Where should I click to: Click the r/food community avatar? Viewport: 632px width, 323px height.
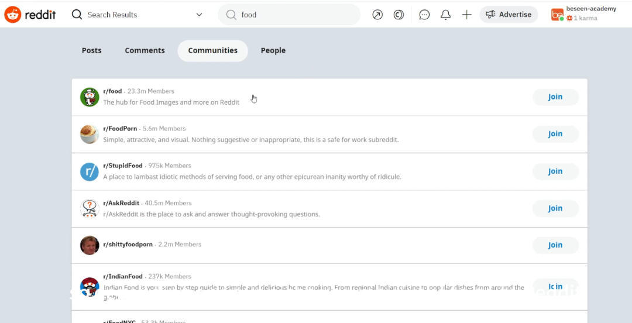point(90,97)
